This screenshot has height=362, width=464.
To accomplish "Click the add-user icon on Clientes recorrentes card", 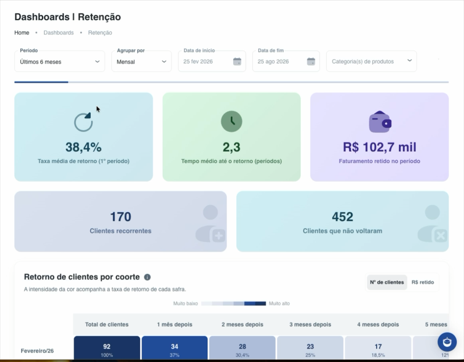I will pos(210,223).
